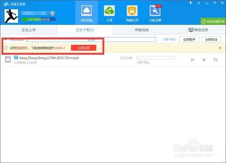Image resolution: width=226 pixels, height=163 pixels.
Task: Click 全部取消 cancel all button
Action: point(211,39)
